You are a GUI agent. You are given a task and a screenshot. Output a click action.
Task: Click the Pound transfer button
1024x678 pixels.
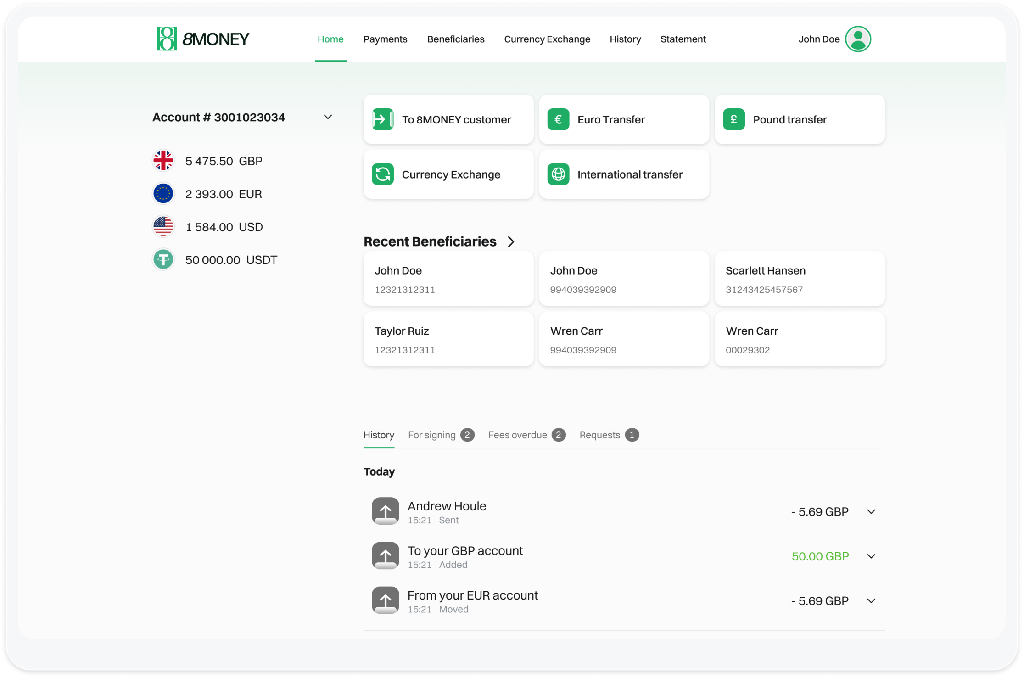(x=800, y=119)
